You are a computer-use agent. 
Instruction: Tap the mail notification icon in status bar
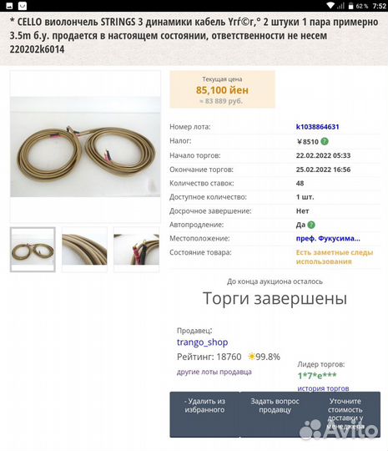pos(23,6)
